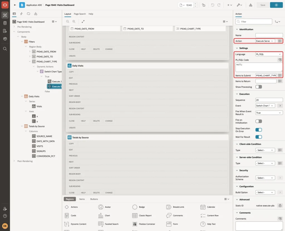Open the Help question mark icon
Viewport: 285px width, 231px height.
[5, 216]
